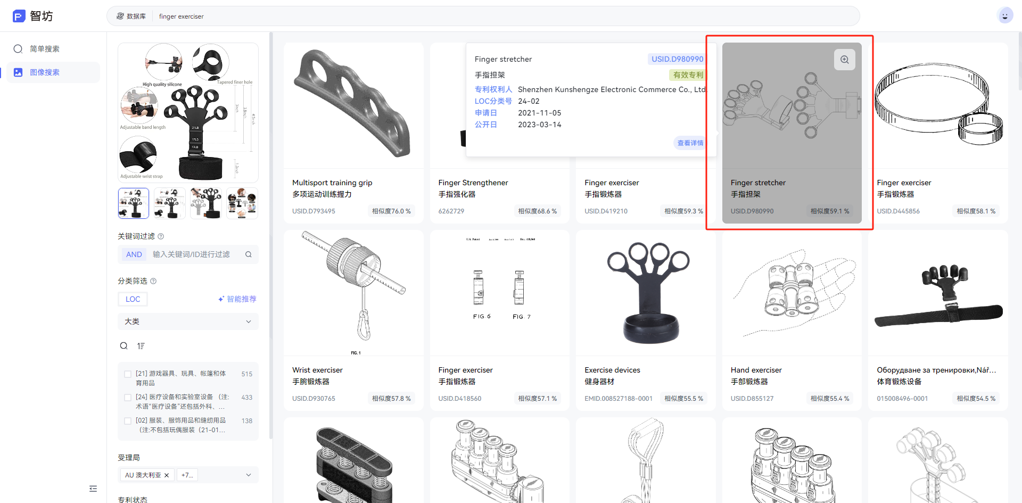Click patent ID USID.D445856
The height and width of the screenshot is (503, 1022).
pos(899,211)
